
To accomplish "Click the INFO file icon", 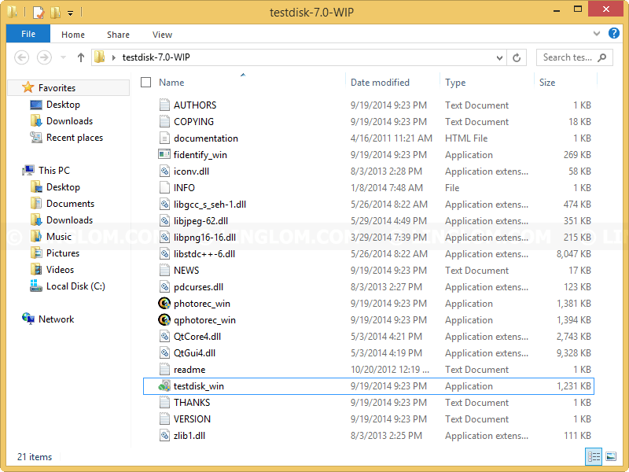I will click(x=164, y=188).
